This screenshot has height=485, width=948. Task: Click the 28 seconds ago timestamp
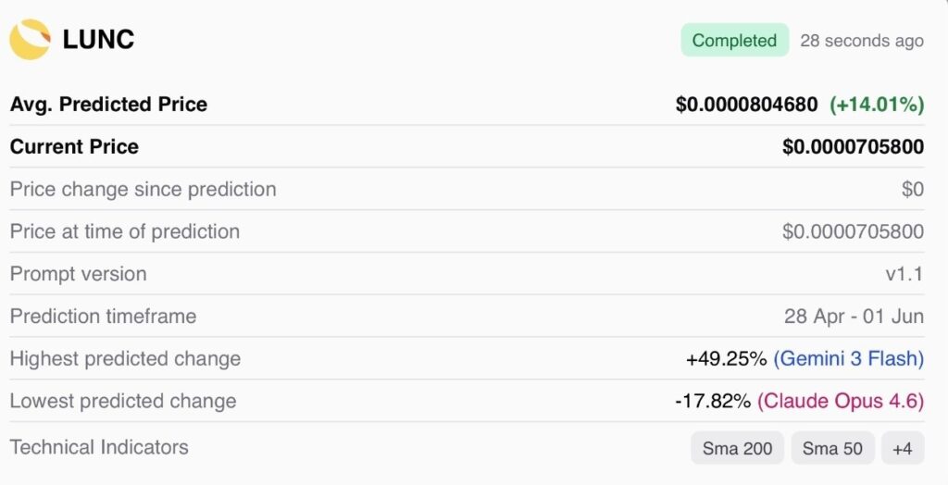[861, 41]
